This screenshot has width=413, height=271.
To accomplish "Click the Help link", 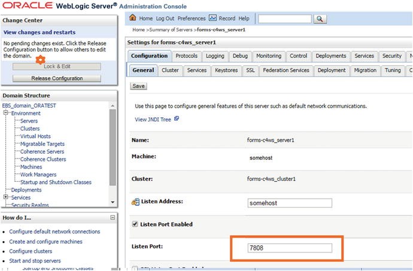I will 244,19.
